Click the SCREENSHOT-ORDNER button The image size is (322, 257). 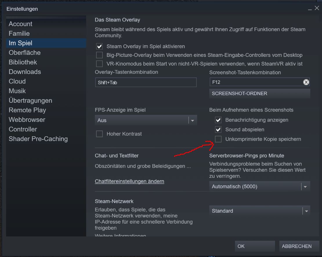click(x=260, y=94)
